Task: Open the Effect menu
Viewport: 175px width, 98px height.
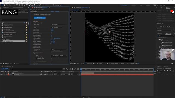Action: click(x=19, y=3)
